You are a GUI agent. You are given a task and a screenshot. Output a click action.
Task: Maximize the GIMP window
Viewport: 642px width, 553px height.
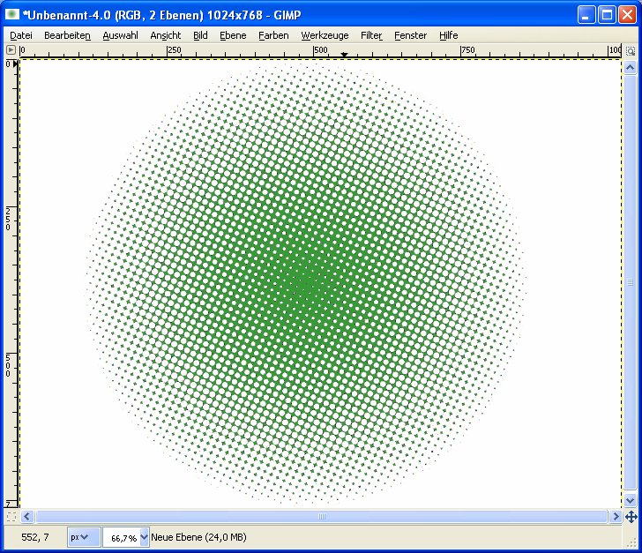click(x=607, y=15)
